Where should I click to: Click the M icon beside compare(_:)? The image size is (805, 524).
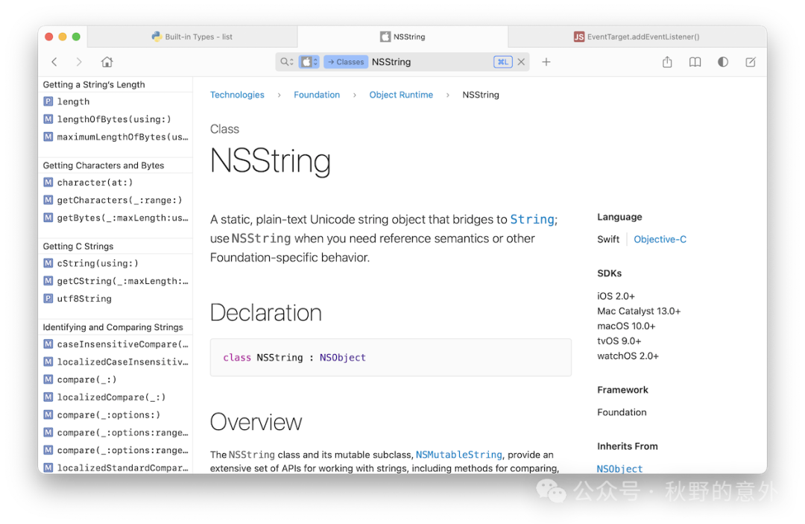[48, 379]
